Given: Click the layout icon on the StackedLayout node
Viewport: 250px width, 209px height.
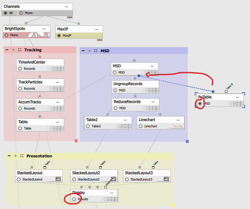Looking at the screenshot, I should [x=58, y=179].
